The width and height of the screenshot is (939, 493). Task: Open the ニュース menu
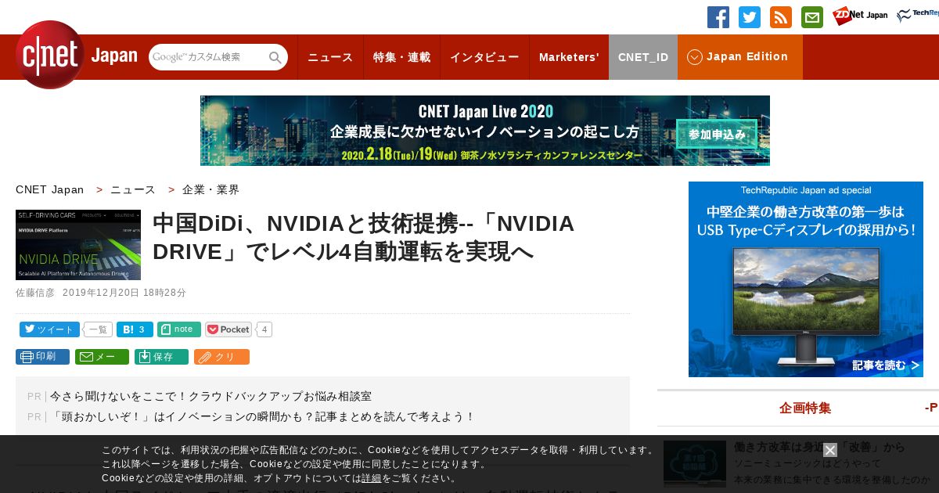pos(330,57)
